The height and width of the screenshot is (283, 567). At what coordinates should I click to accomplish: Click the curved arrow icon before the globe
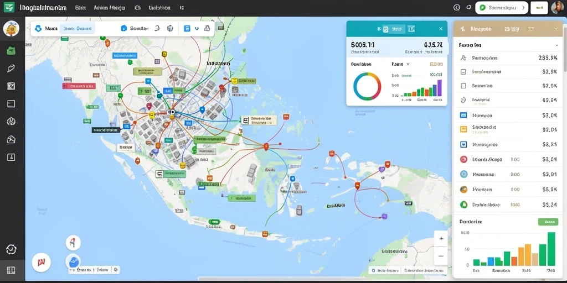coord(157,28)
